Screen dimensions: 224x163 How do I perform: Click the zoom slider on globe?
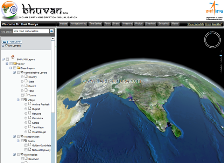(x=221, y=55)
